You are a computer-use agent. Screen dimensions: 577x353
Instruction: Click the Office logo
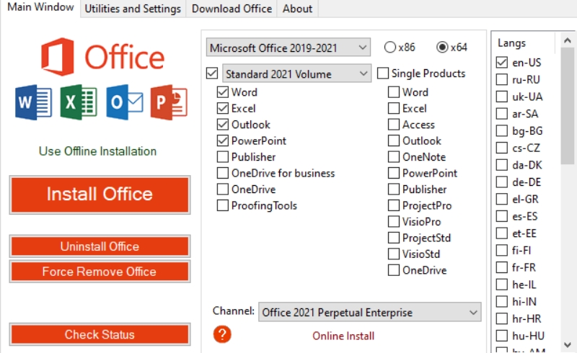click(102, 57)
